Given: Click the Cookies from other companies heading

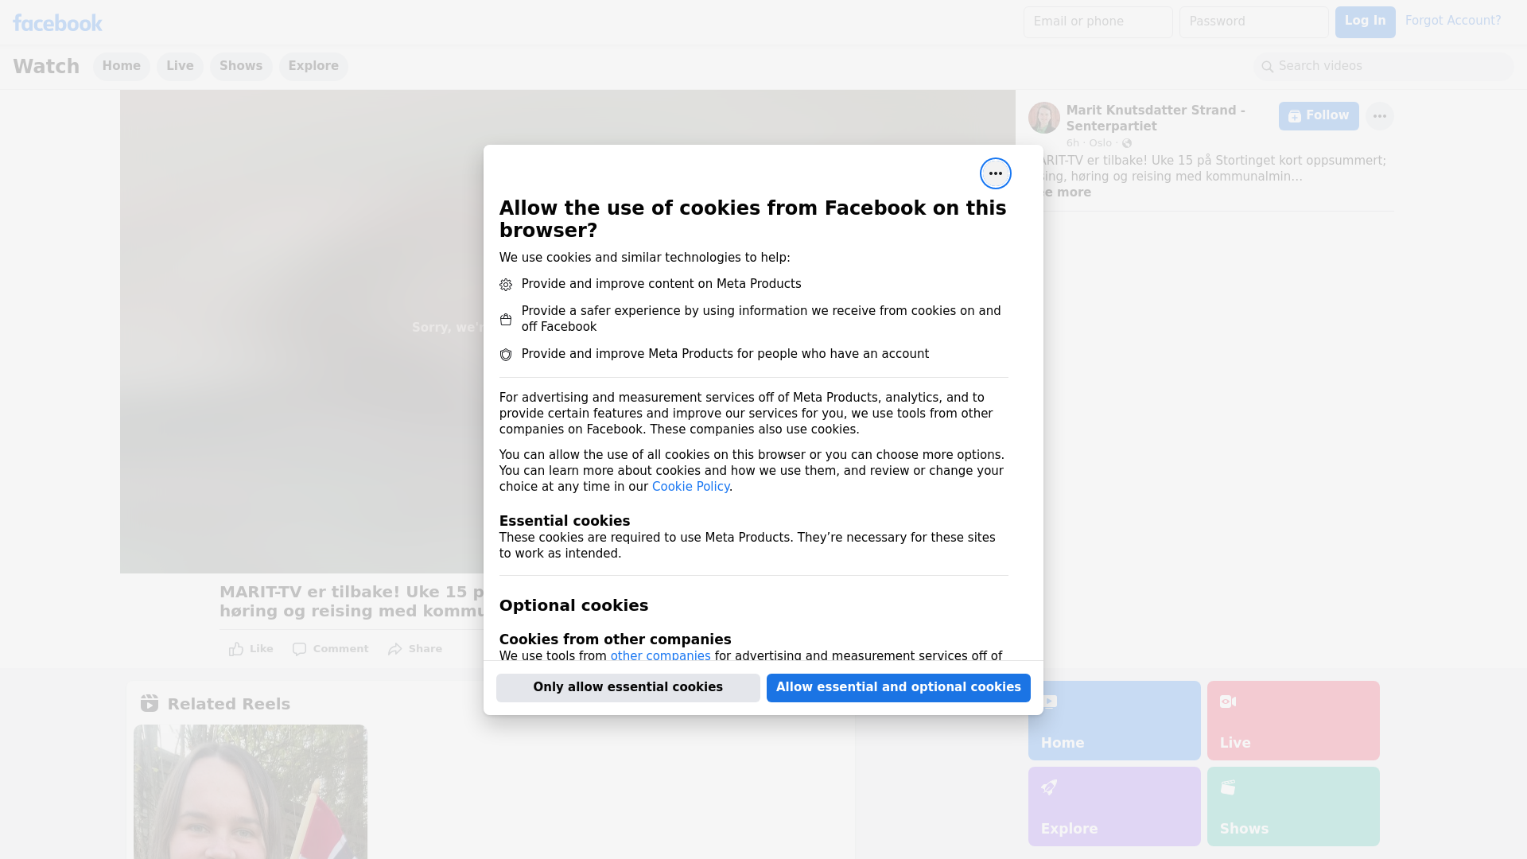Looking at the screenshot, I should pyautogui.click(x=615, y=639).
